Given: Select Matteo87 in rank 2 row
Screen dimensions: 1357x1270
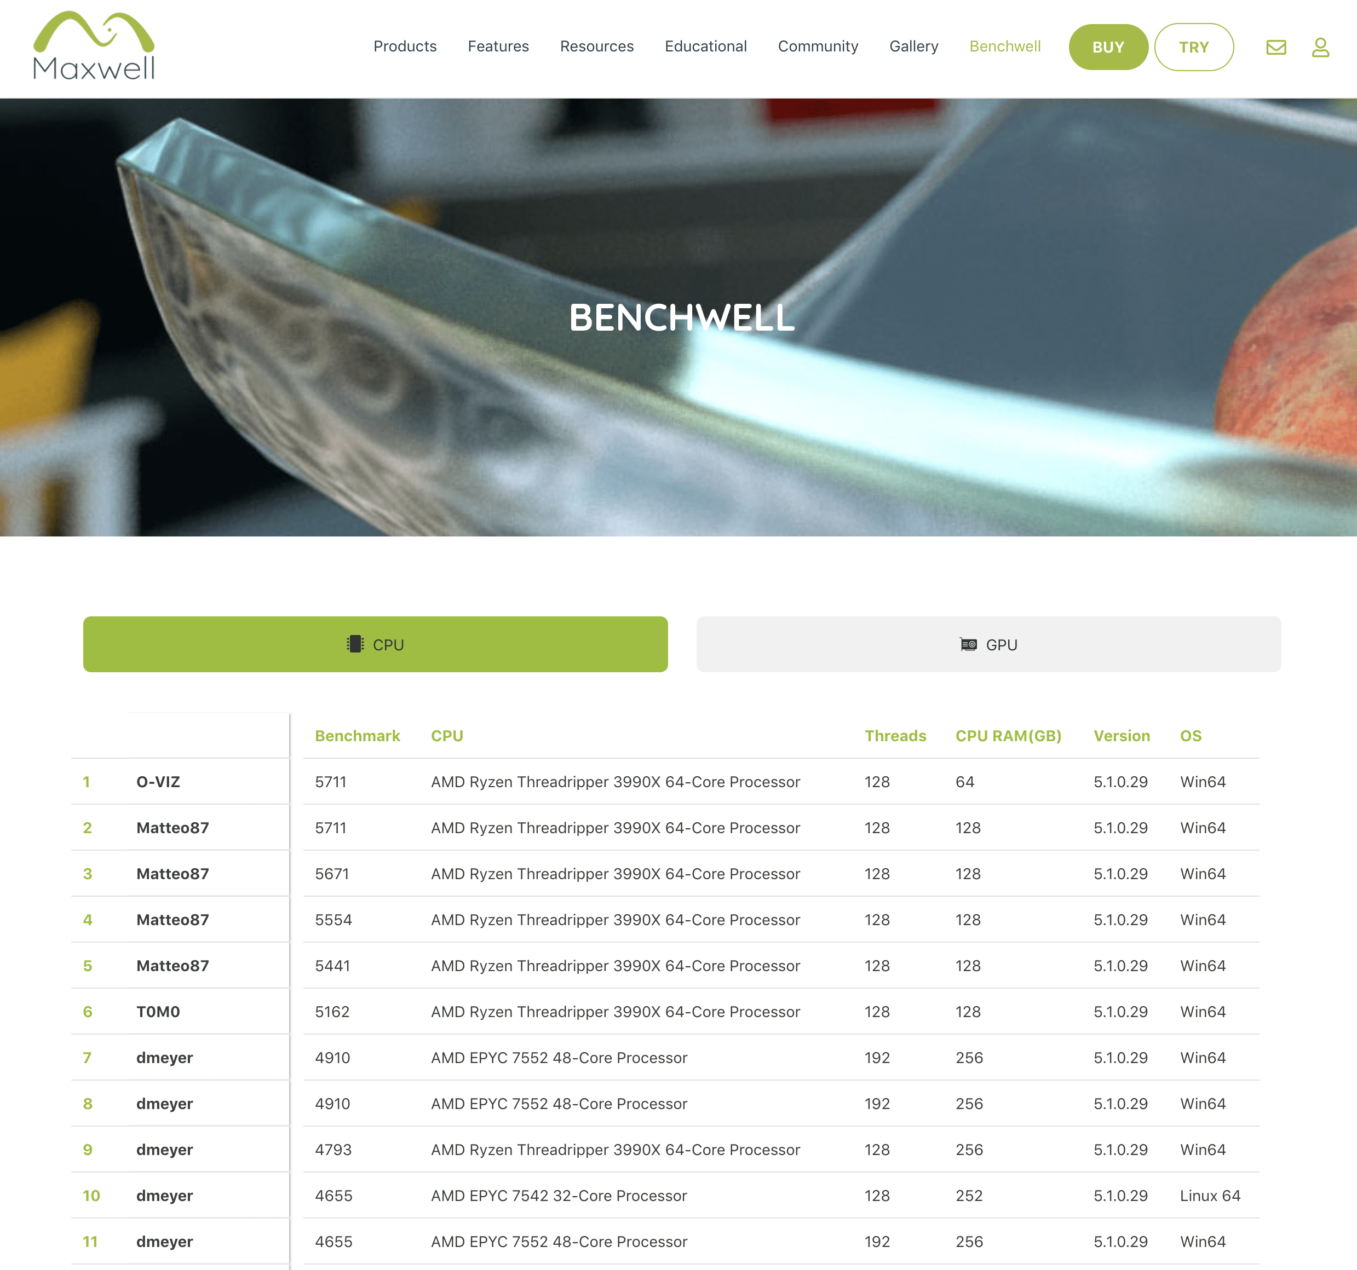Looking at the screenshot, I should coord(173,827).
